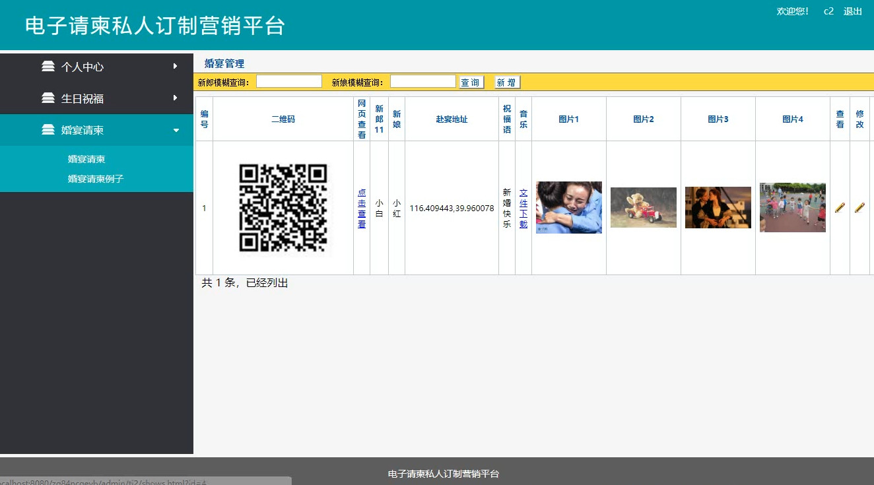Click the 图片4 column header
Screen dimensions: 874x485
tap(793, 119)
